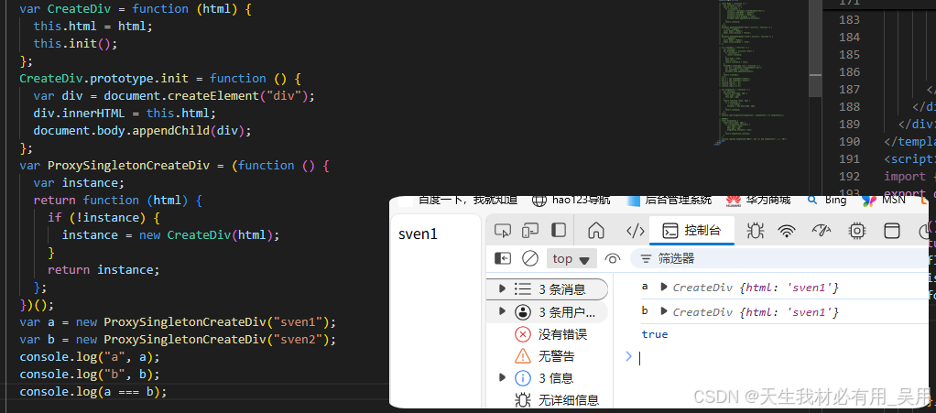Viewport: 936px width, 413px height.
Task: Click the this.init(); code line
Action: [75, 44]
